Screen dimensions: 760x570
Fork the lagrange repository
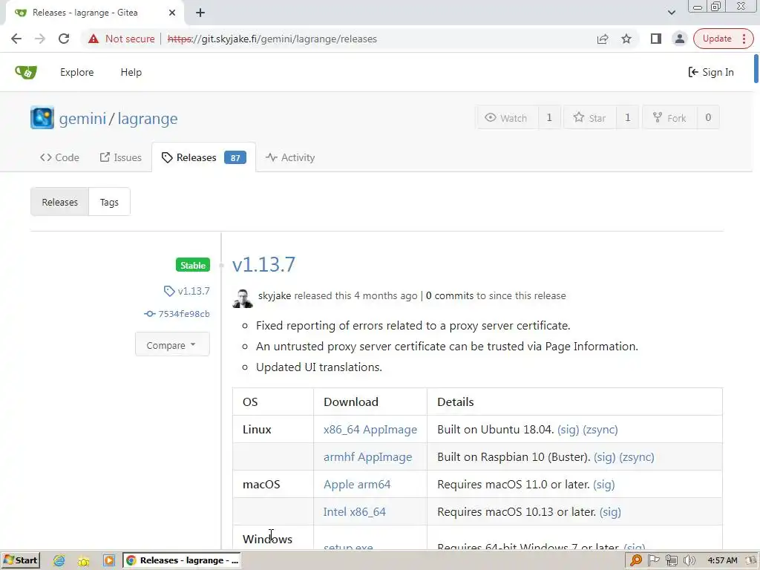[x=670, y=118]
